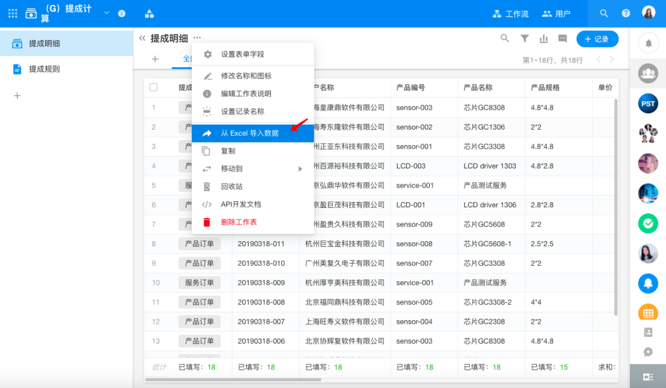Click the horizontal table scrollbar

tap(232, 379)
